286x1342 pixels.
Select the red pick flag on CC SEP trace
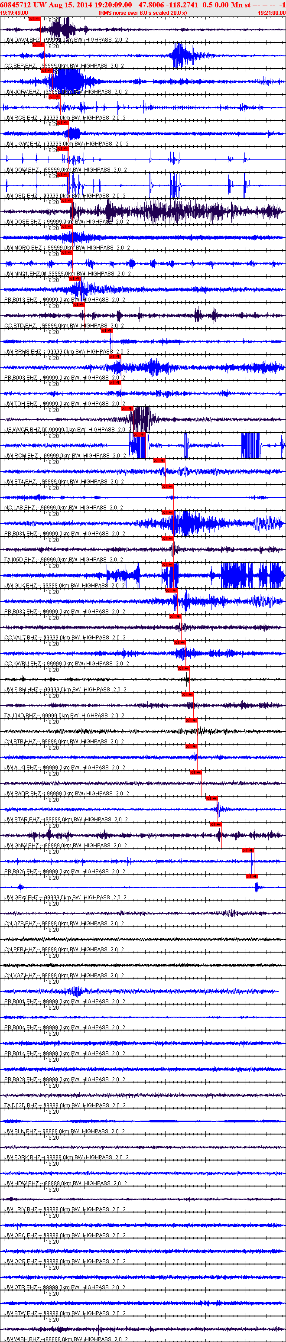pos(38,44)
